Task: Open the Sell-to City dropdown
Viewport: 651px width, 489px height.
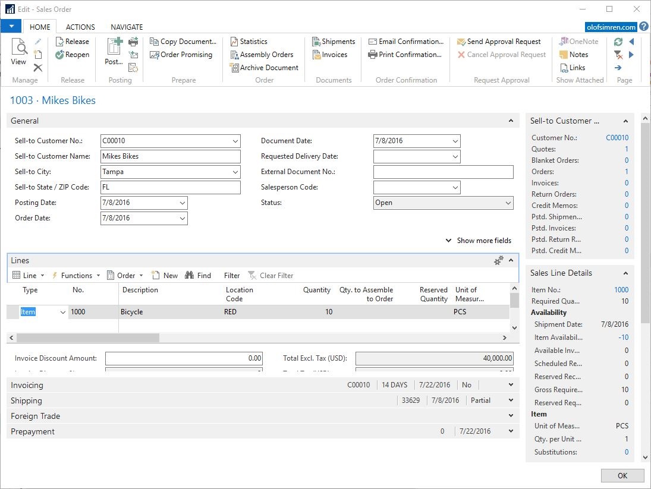Action: 235,172
